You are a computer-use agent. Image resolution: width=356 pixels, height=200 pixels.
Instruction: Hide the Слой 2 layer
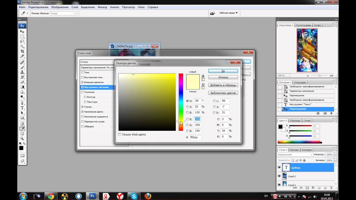click(279, 176)
